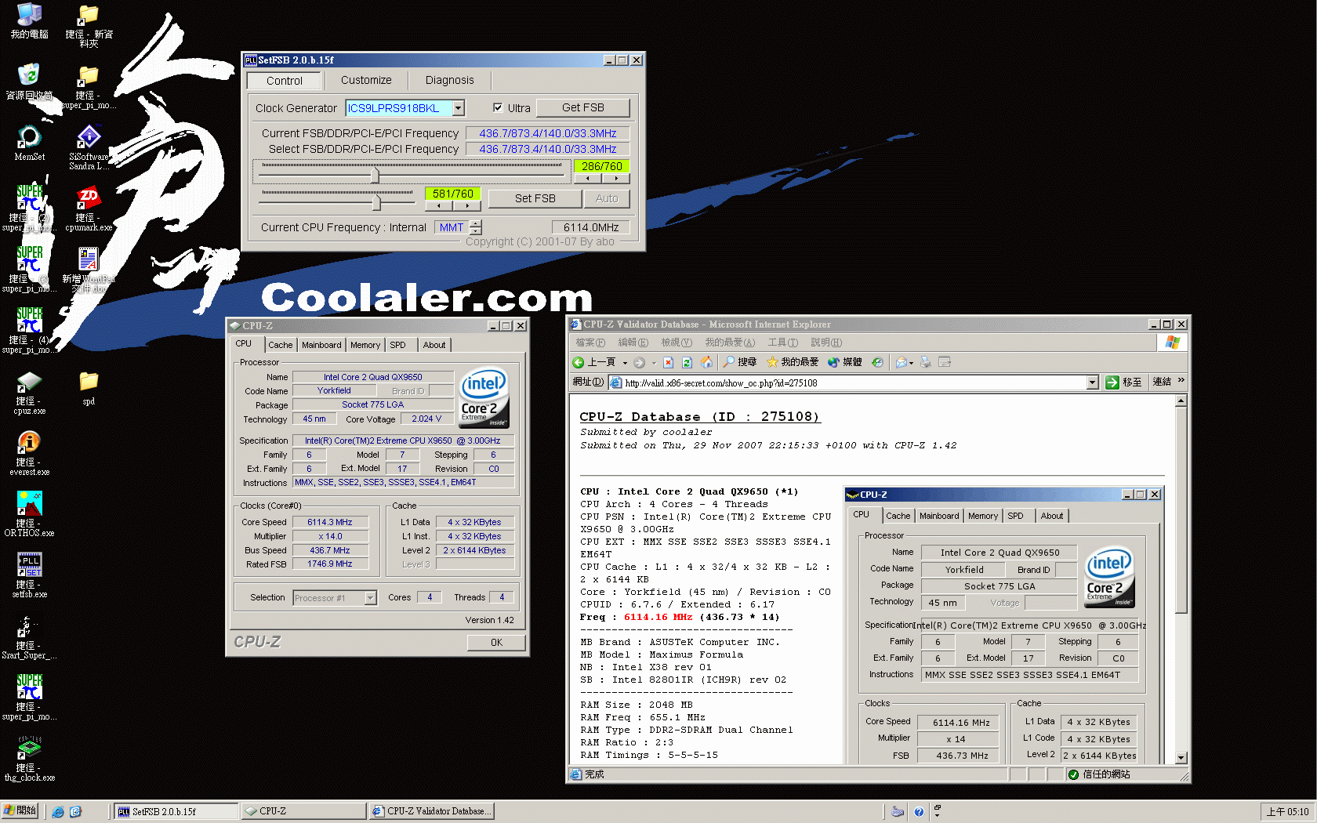Screen dimensions: 1317x823
Task: Open the Forward button history dropdown arrow
Action: 653,363
